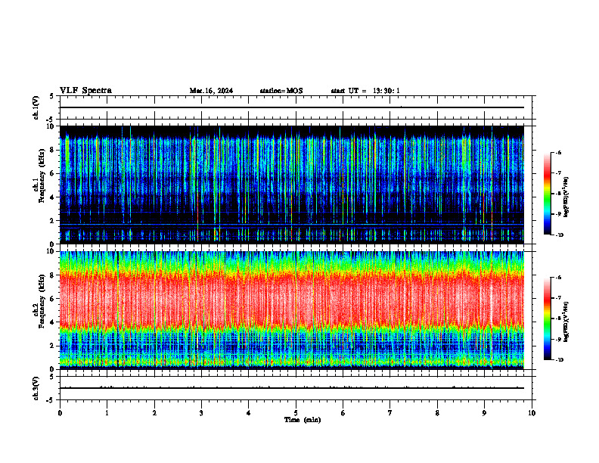Click the ch.3 voltage waveform trace line

click(291, 388)
